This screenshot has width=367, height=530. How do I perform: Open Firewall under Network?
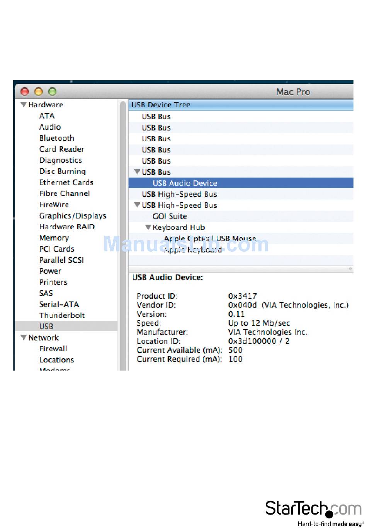click(x=53, y=349)
